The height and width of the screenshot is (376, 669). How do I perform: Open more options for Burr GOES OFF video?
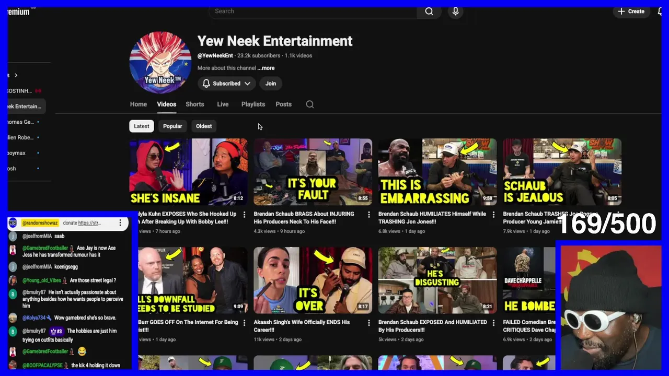[x=244, y=323]
